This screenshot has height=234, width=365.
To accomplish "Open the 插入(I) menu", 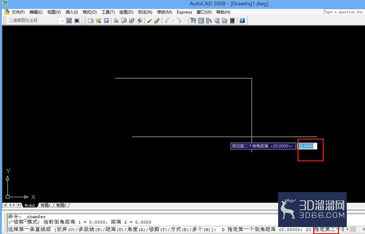I will point(72,12).
